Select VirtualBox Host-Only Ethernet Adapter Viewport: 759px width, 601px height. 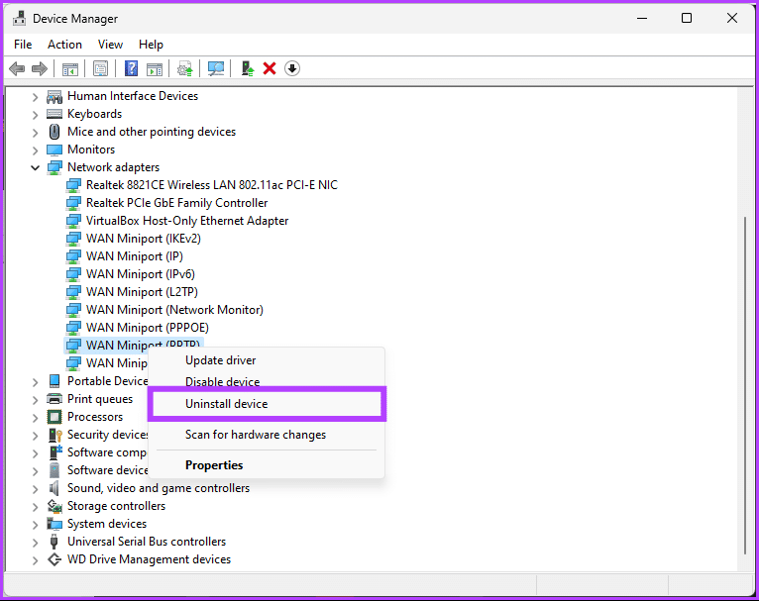point(187,221)
